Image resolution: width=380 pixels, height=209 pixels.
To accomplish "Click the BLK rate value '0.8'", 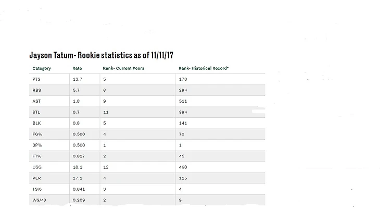I will pyautogui.click(x=76, y=123).
